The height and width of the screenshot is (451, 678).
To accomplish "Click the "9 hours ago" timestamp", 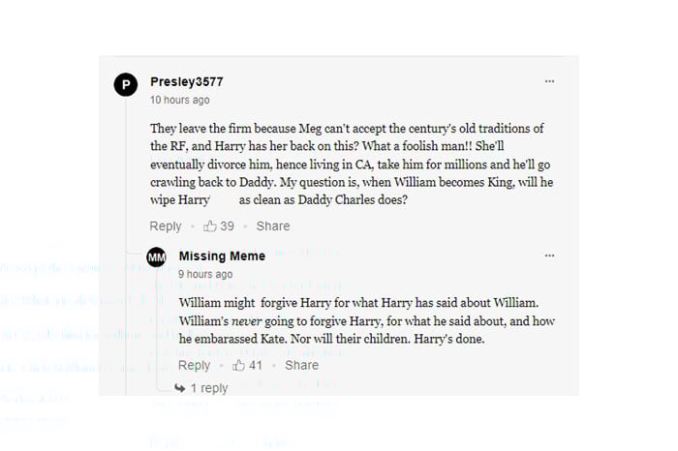I will click(205, 274).
